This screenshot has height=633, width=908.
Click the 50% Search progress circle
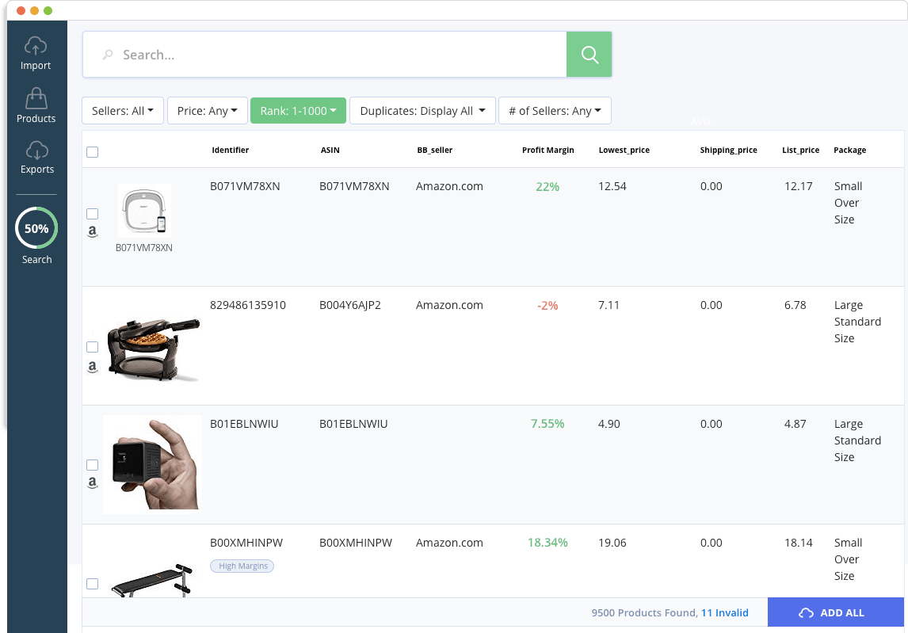coord(36,229)
